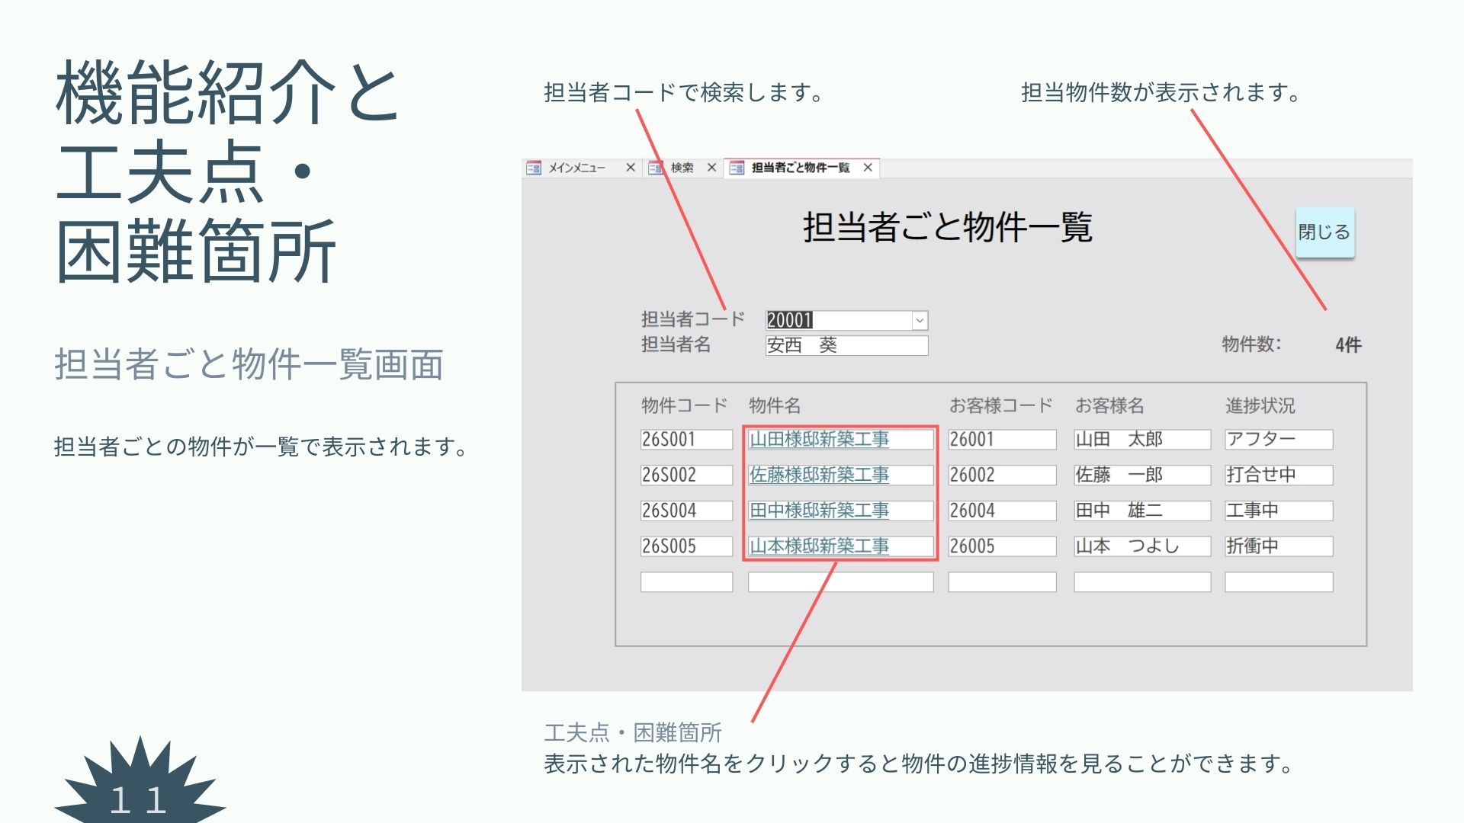Click customer name field 山本 つよし
Image resolution: width=1464 pixels, height=823 pixels.
coord(1141,546)
